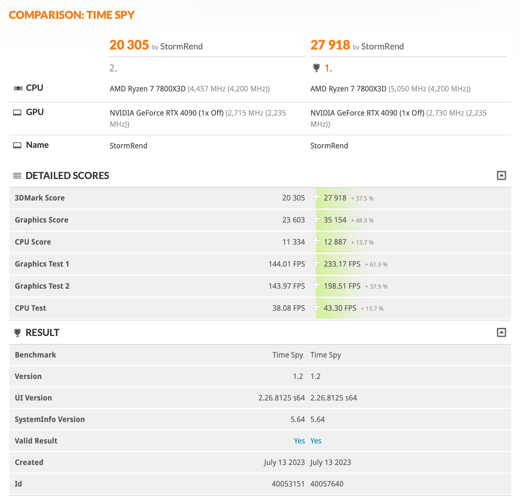Select the rank 2. text
The height and width of the screenshot is (501, 519).
tap(113, 68)
